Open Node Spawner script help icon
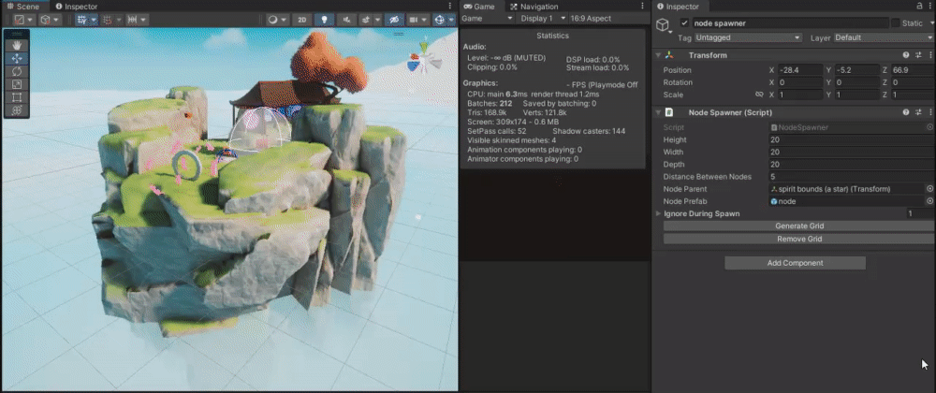 (906, 112)
